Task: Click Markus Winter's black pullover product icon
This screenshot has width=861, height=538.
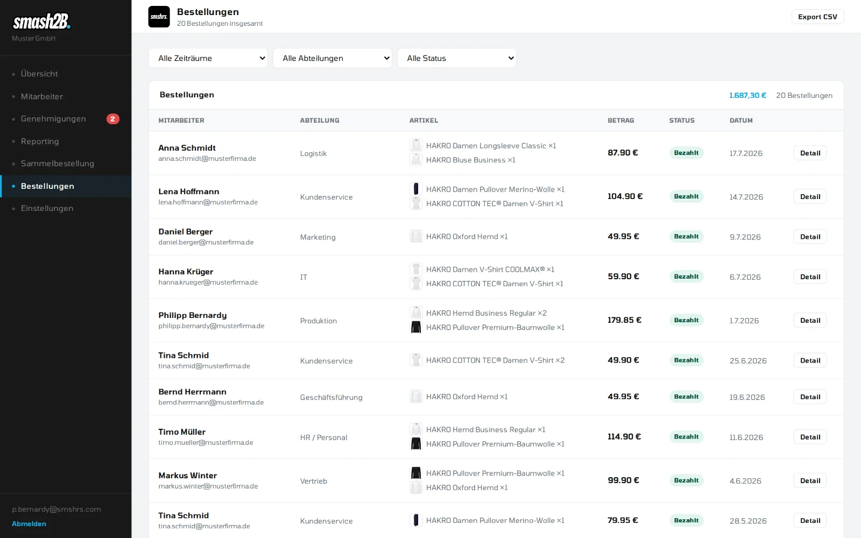Action: tap(416, 473)
